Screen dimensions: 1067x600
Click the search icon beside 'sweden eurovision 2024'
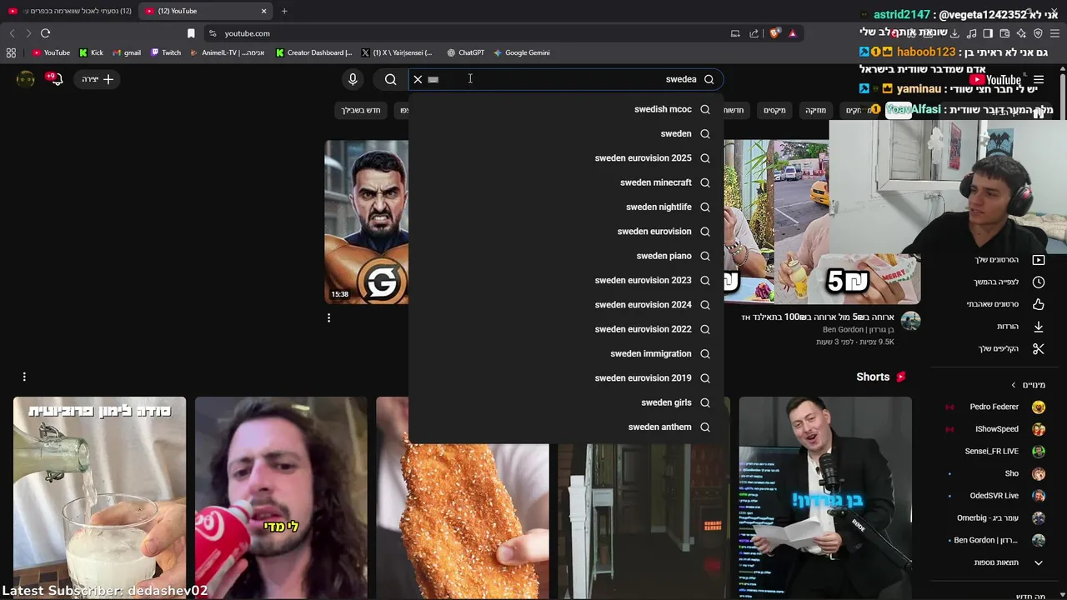[705, 305]
